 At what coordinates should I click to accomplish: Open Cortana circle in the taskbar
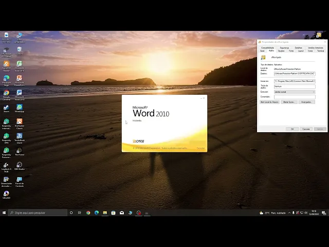coord(71,213)
